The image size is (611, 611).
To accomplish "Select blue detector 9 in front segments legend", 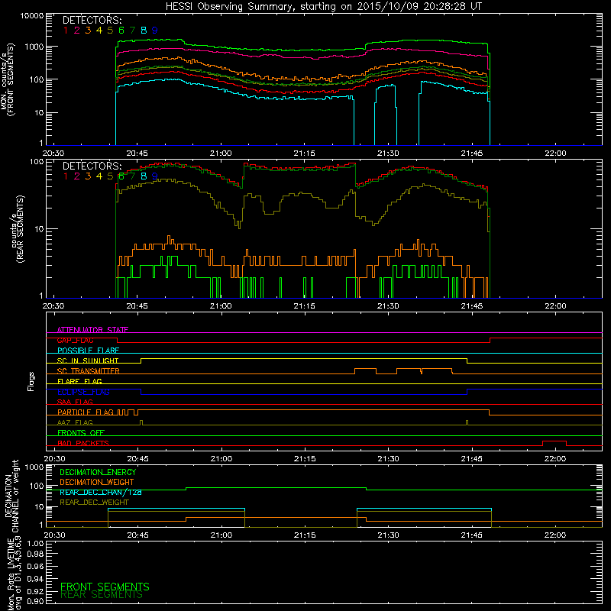I will (155, 31).
